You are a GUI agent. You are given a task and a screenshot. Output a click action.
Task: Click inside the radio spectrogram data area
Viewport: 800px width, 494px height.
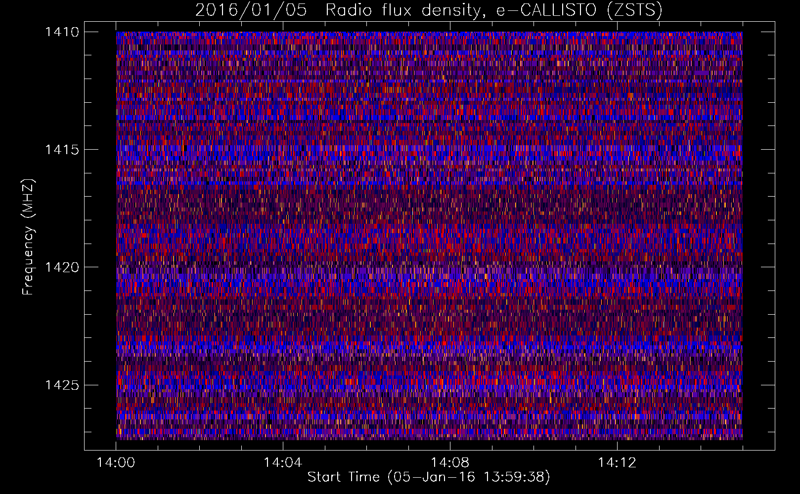click(x=429, y=236)
